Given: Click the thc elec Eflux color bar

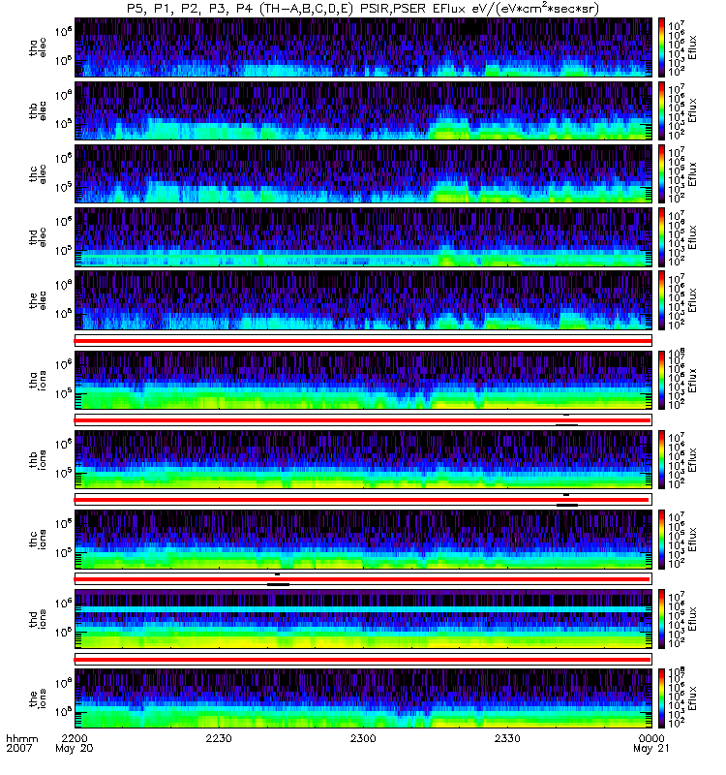Looking at the screenshot, I should 661,174.
